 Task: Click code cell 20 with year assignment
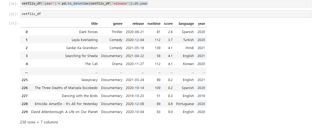pos(166,4)
